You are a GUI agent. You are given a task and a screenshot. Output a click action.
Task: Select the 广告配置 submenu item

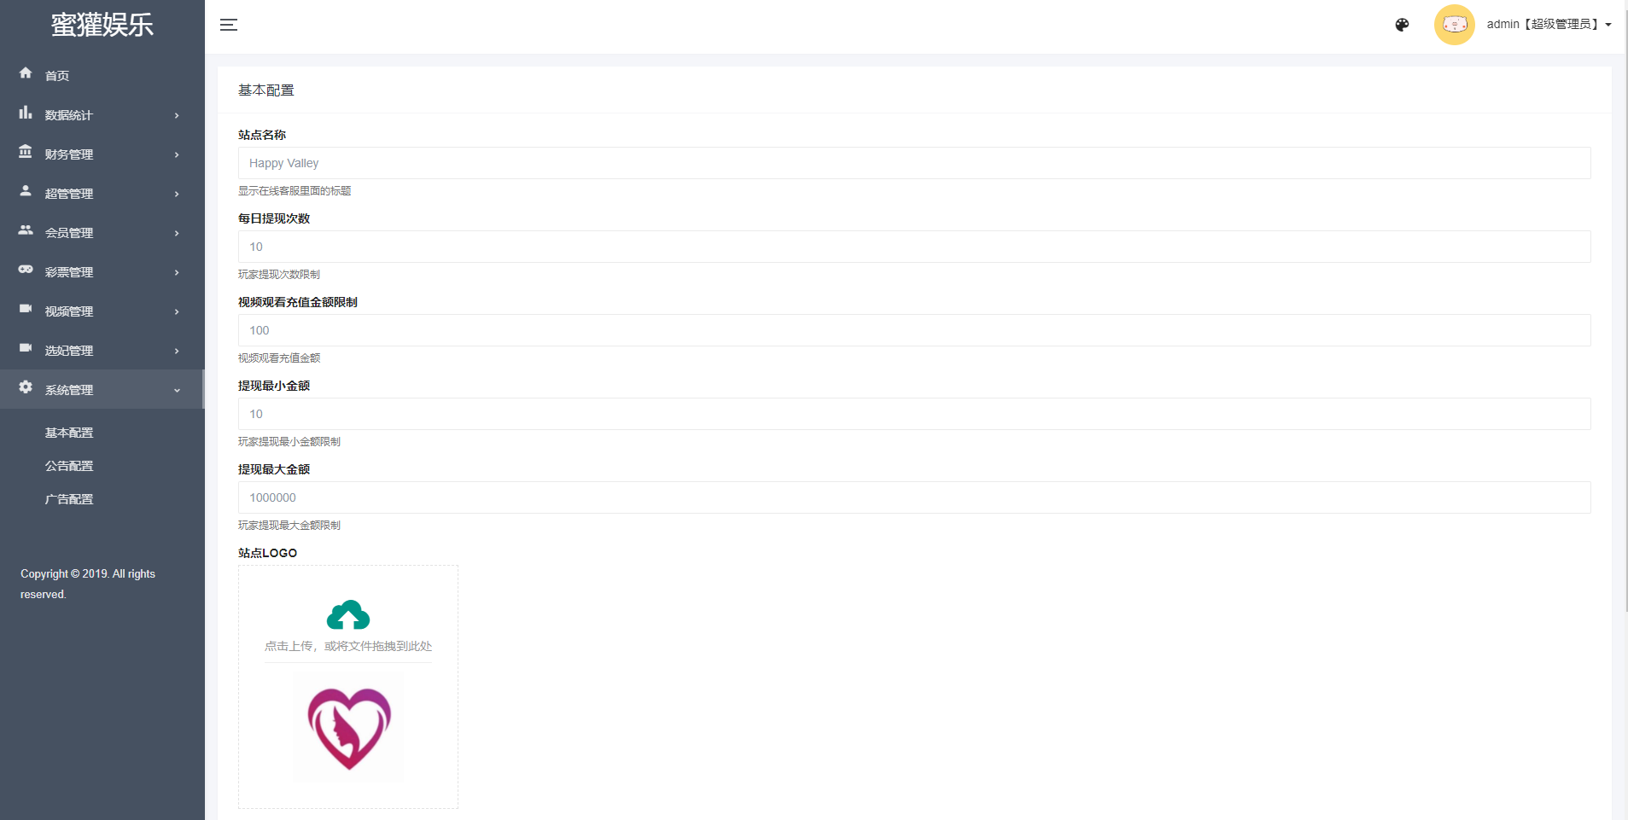(x=69, y=499)
